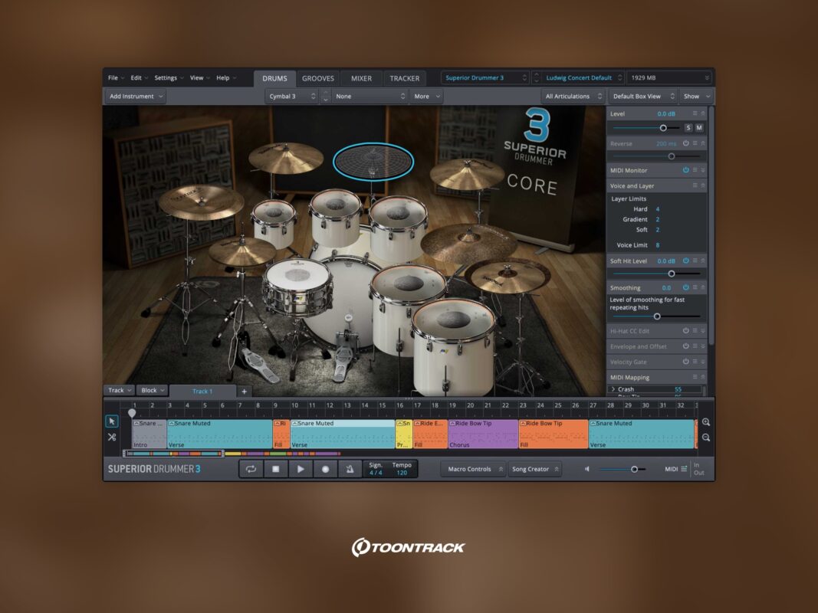Open the Block menu button
Screen dimensions: 818x613
tap(153, 391)
